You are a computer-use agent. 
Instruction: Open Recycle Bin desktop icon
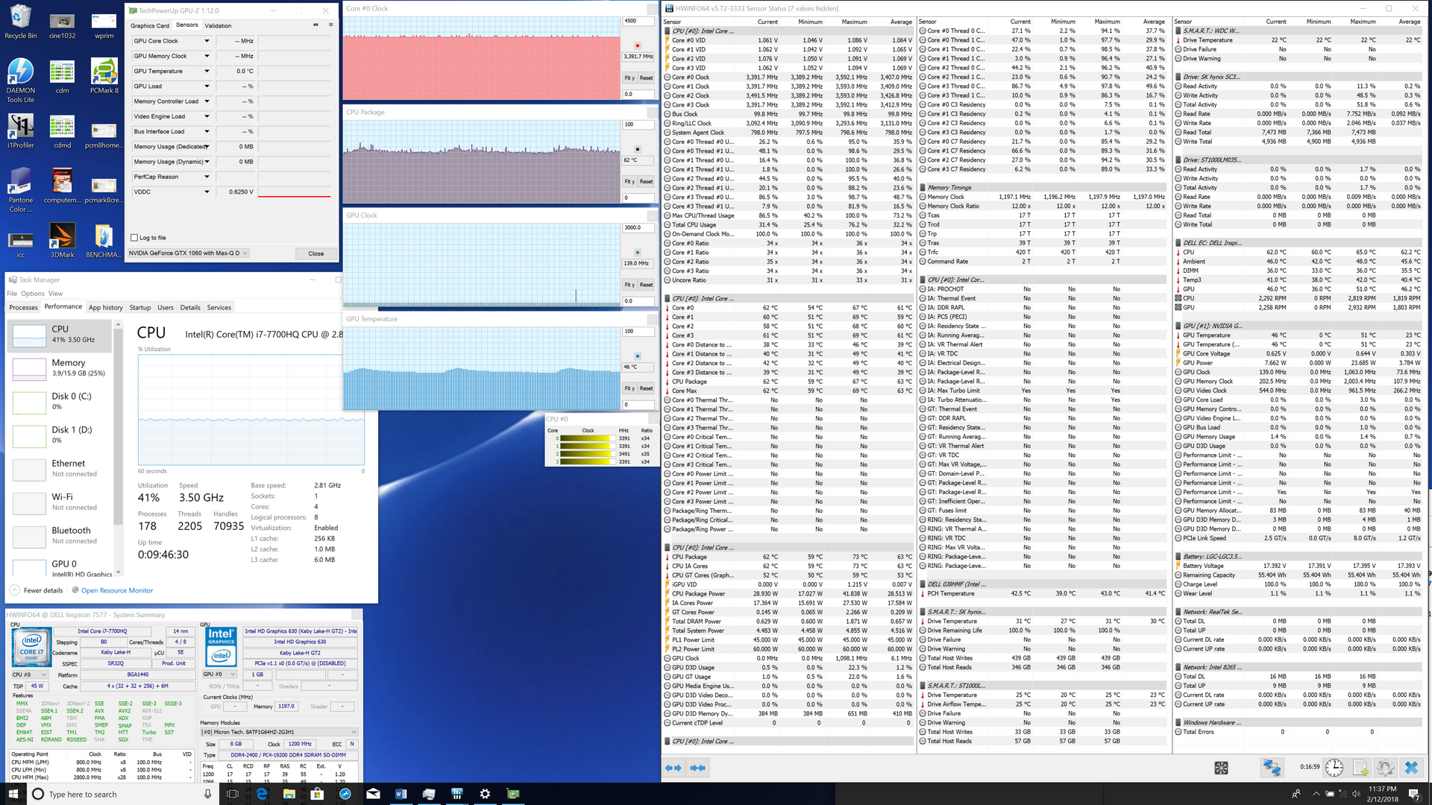21,22
